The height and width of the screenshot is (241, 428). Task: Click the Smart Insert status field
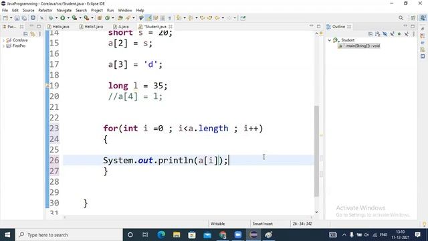click(263, 224)
